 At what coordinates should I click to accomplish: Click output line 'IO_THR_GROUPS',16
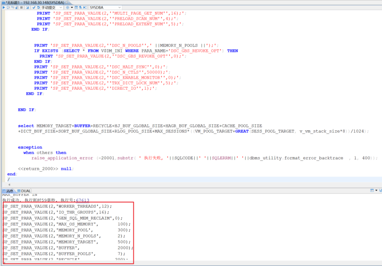(x=56, y=212)
